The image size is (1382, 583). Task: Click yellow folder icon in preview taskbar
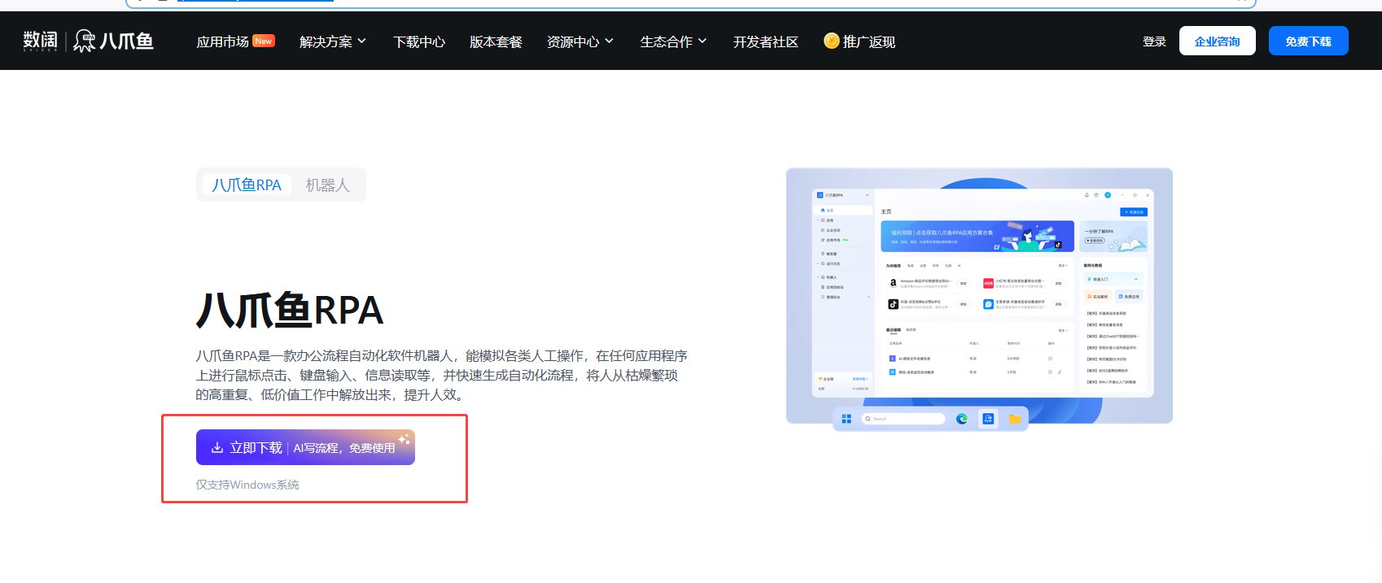click(x=1014, y=419)
